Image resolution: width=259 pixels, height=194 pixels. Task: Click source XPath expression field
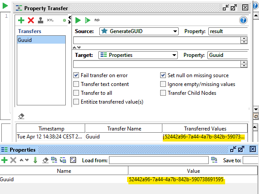[x=157, y=40]
